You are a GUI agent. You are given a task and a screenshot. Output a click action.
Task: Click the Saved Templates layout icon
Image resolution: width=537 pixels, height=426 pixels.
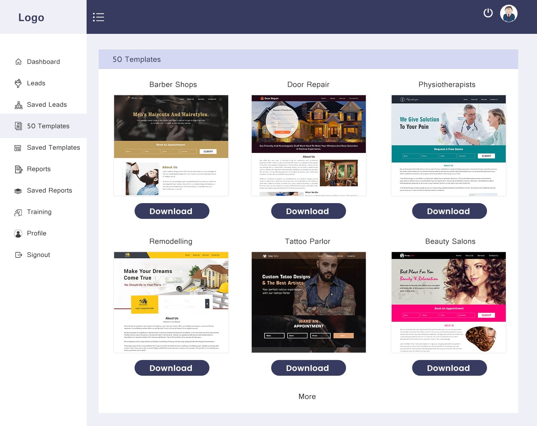[18, 148]
